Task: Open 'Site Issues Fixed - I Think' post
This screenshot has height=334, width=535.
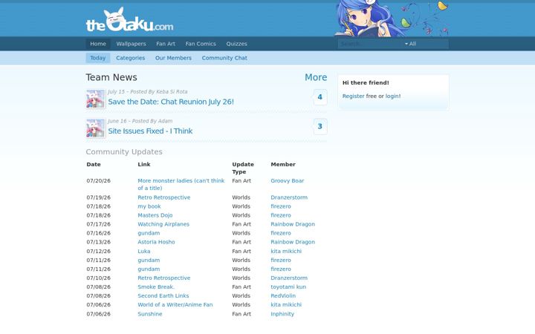Action: click(150, 131)
